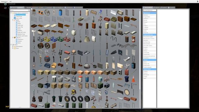The height and width of the screenshot is (112, 199).
Task: Spawn the blue trash bin prop
Action: click(x=127, y=79)
